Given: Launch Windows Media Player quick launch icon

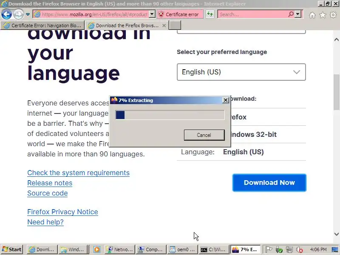Looking at the screenshot, I should click(x=97, y=249).
